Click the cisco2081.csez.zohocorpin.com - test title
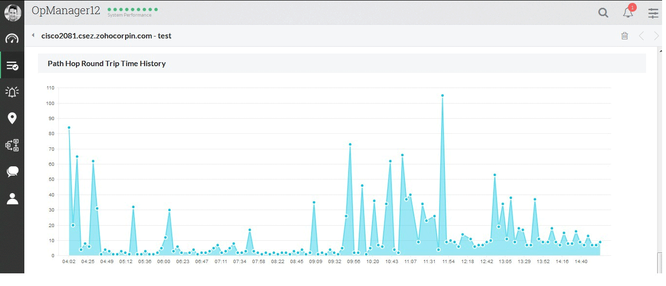The height and width of the screenshot is (286, 666). point(106,36)
